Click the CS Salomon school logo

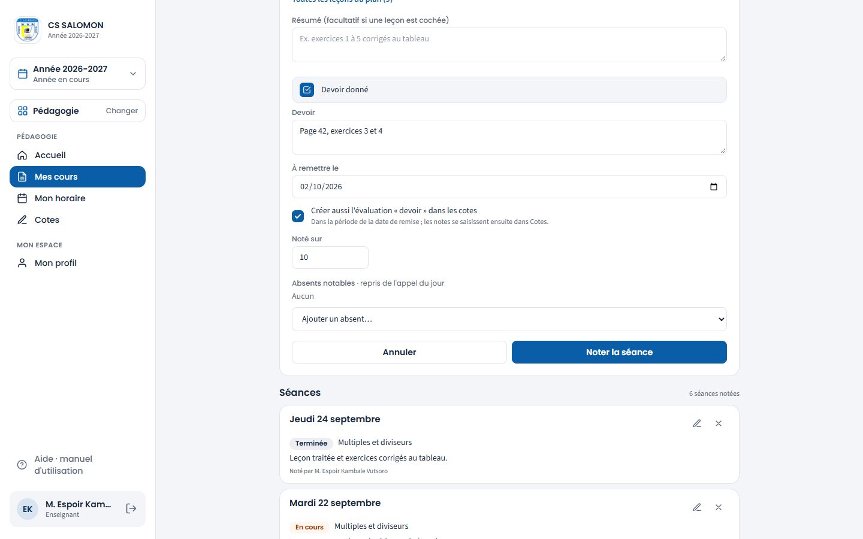[x=28, y=30]
